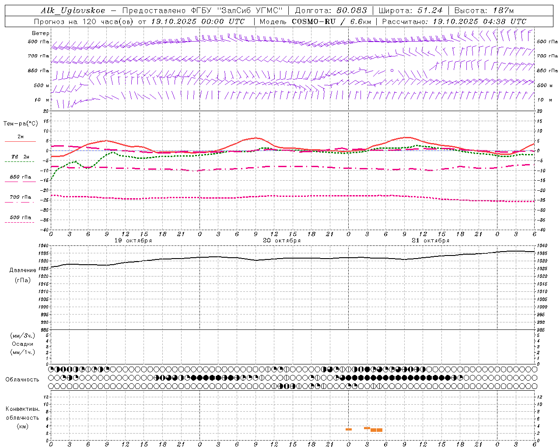Click the latitude value 51.24
The width and height of the screenshot is (560, 448).
pyautogui.click(x=430, y=10)
